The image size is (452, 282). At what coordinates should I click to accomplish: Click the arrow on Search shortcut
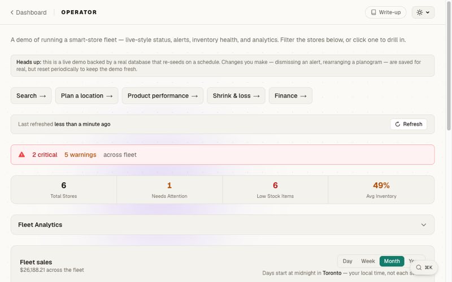[x=43, y=96]
